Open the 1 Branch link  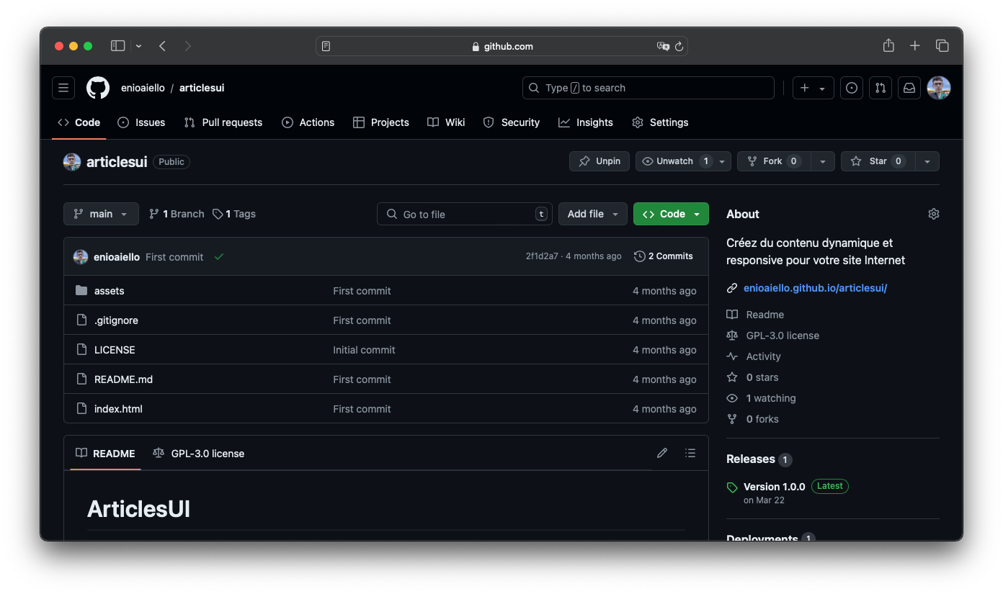(x=177, y=214)
